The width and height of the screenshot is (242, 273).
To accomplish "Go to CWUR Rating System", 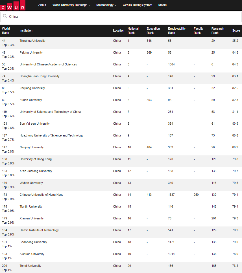I will 138,5.
